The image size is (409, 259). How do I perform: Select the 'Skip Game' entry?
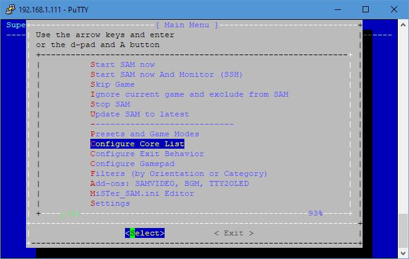point(113,84)
